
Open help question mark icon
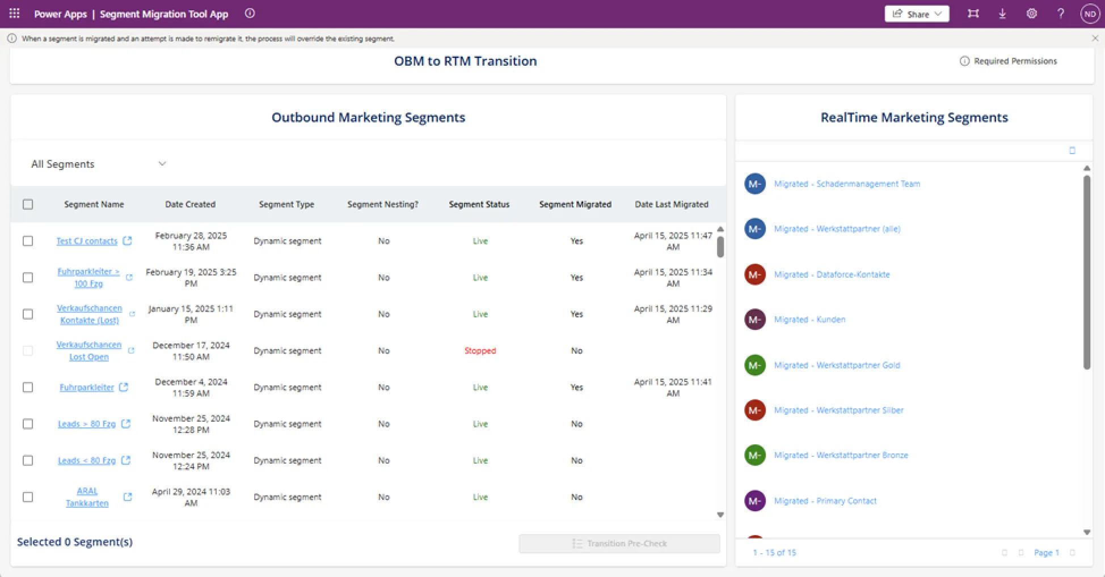(1061, 14)
